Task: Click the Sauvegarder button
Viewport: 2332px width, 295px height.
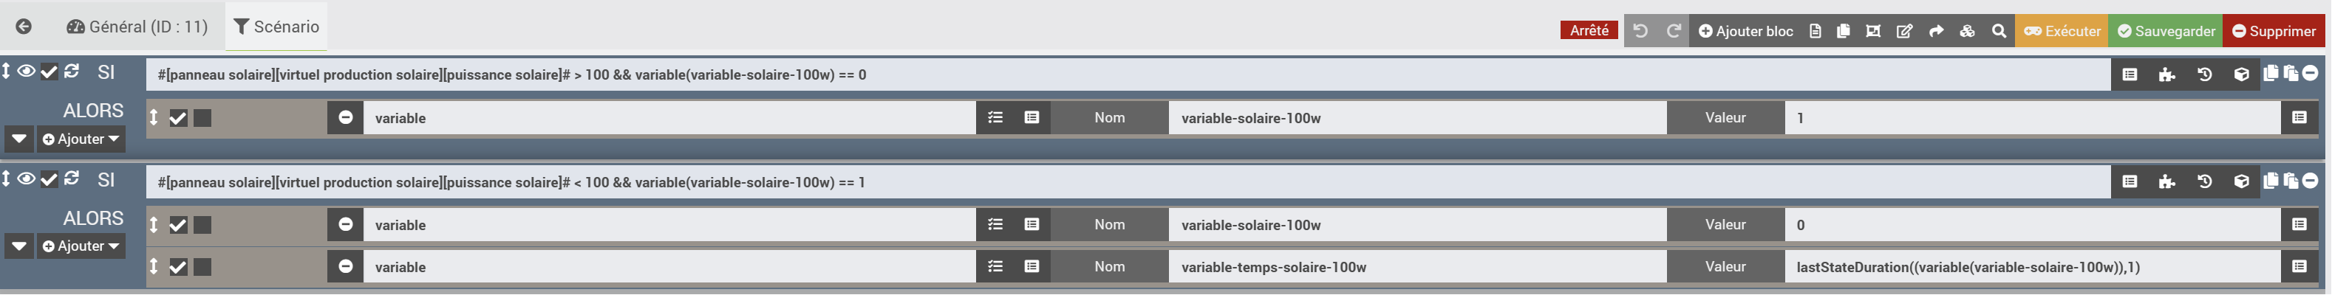Action: (x=2164, y=31)
